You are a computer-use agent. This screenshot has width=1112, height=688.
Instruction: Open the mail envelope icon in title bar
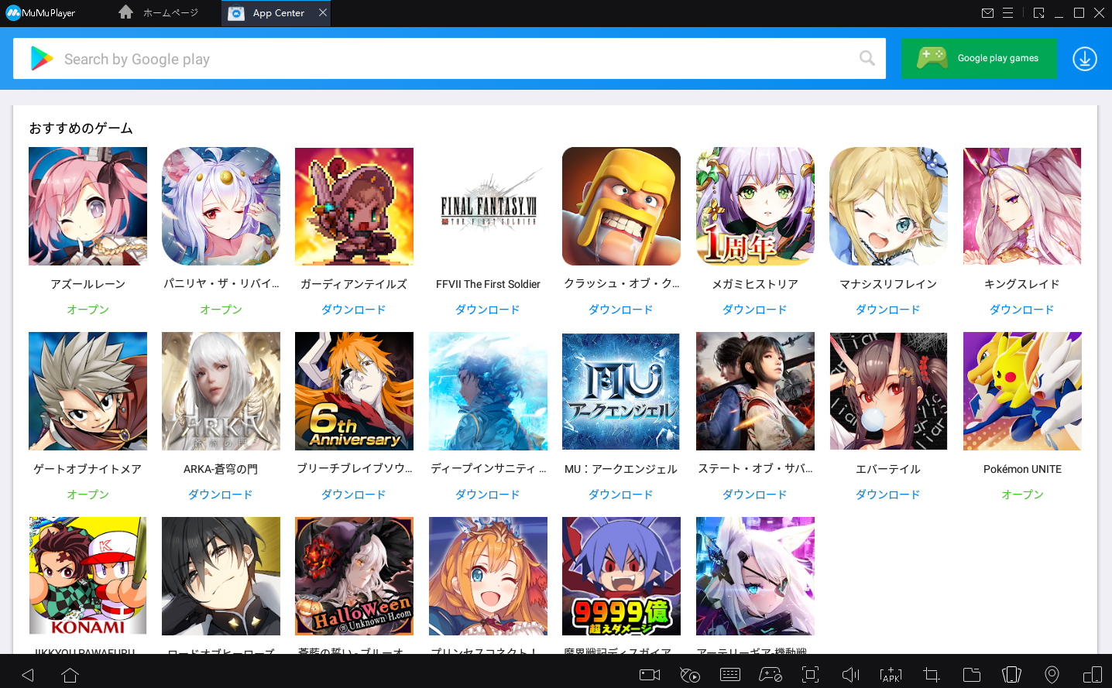(x=987, y=13)
